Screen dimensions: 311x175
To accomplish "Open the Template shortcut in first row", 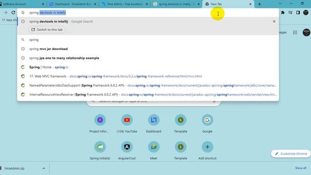I will coord(180,123).
